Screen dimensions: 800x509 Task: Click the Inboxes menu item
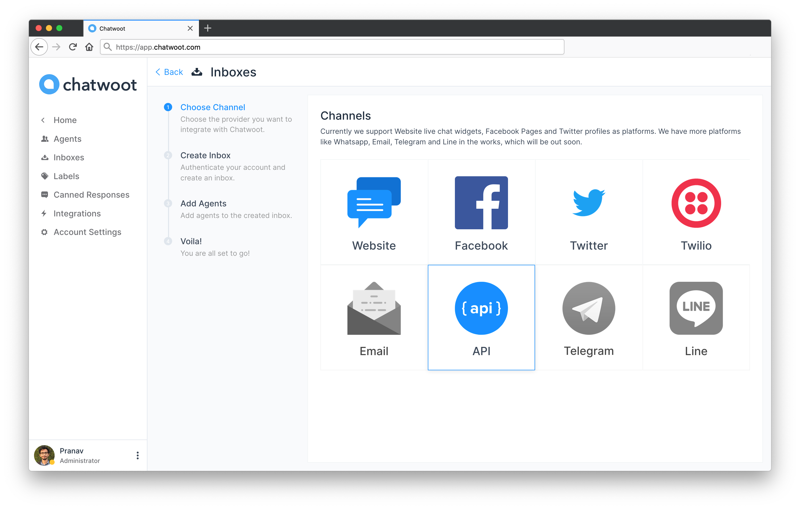pos(69,157)
